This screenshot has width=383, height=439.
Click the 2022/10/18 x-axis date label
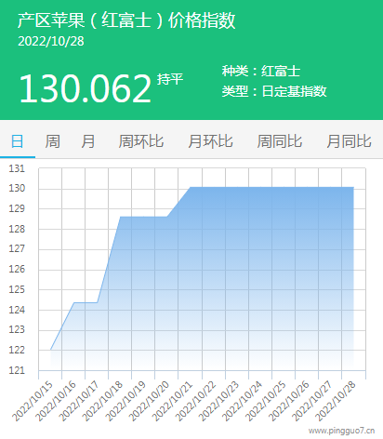pyautogui.click(x=102, y=401)
